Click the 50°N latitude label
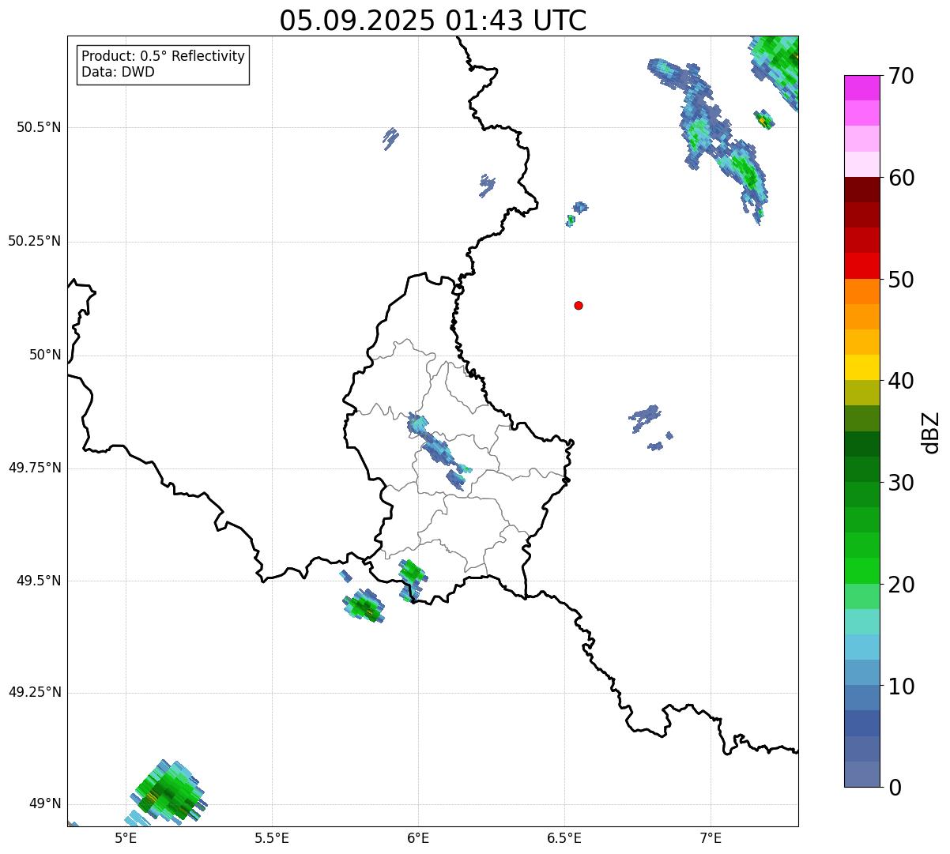The width and height of the screenshot is (950, 854). point(45,355)
